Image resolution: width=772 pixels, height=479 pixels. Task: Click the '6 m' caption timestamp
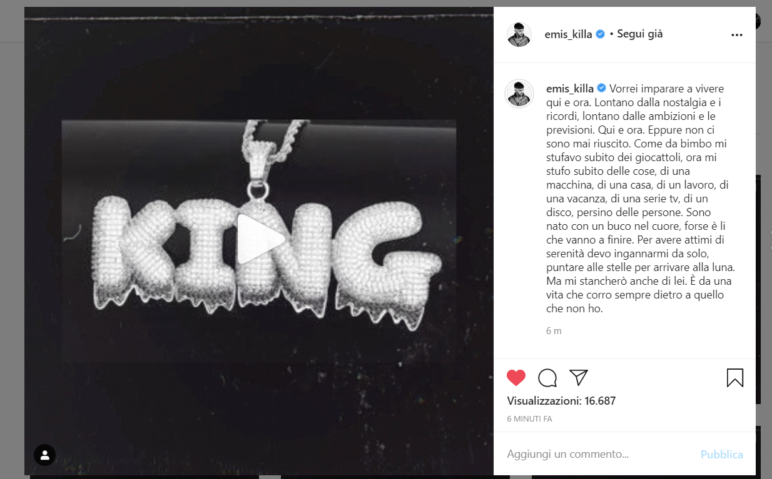click(554, 331)
